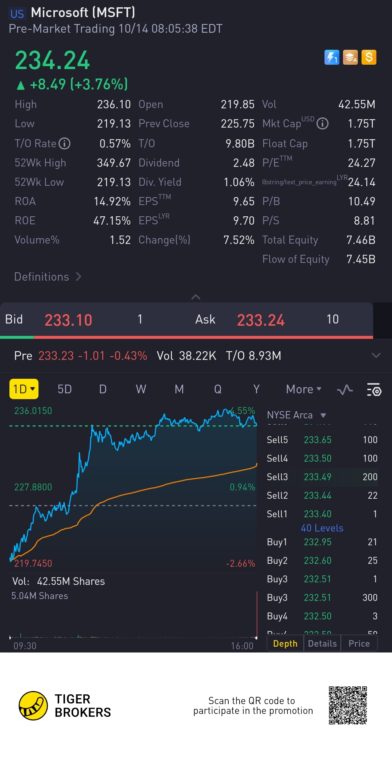Tap the yellow dollar sign icon
The image size is (392, 759).
(x=369, y=57)
